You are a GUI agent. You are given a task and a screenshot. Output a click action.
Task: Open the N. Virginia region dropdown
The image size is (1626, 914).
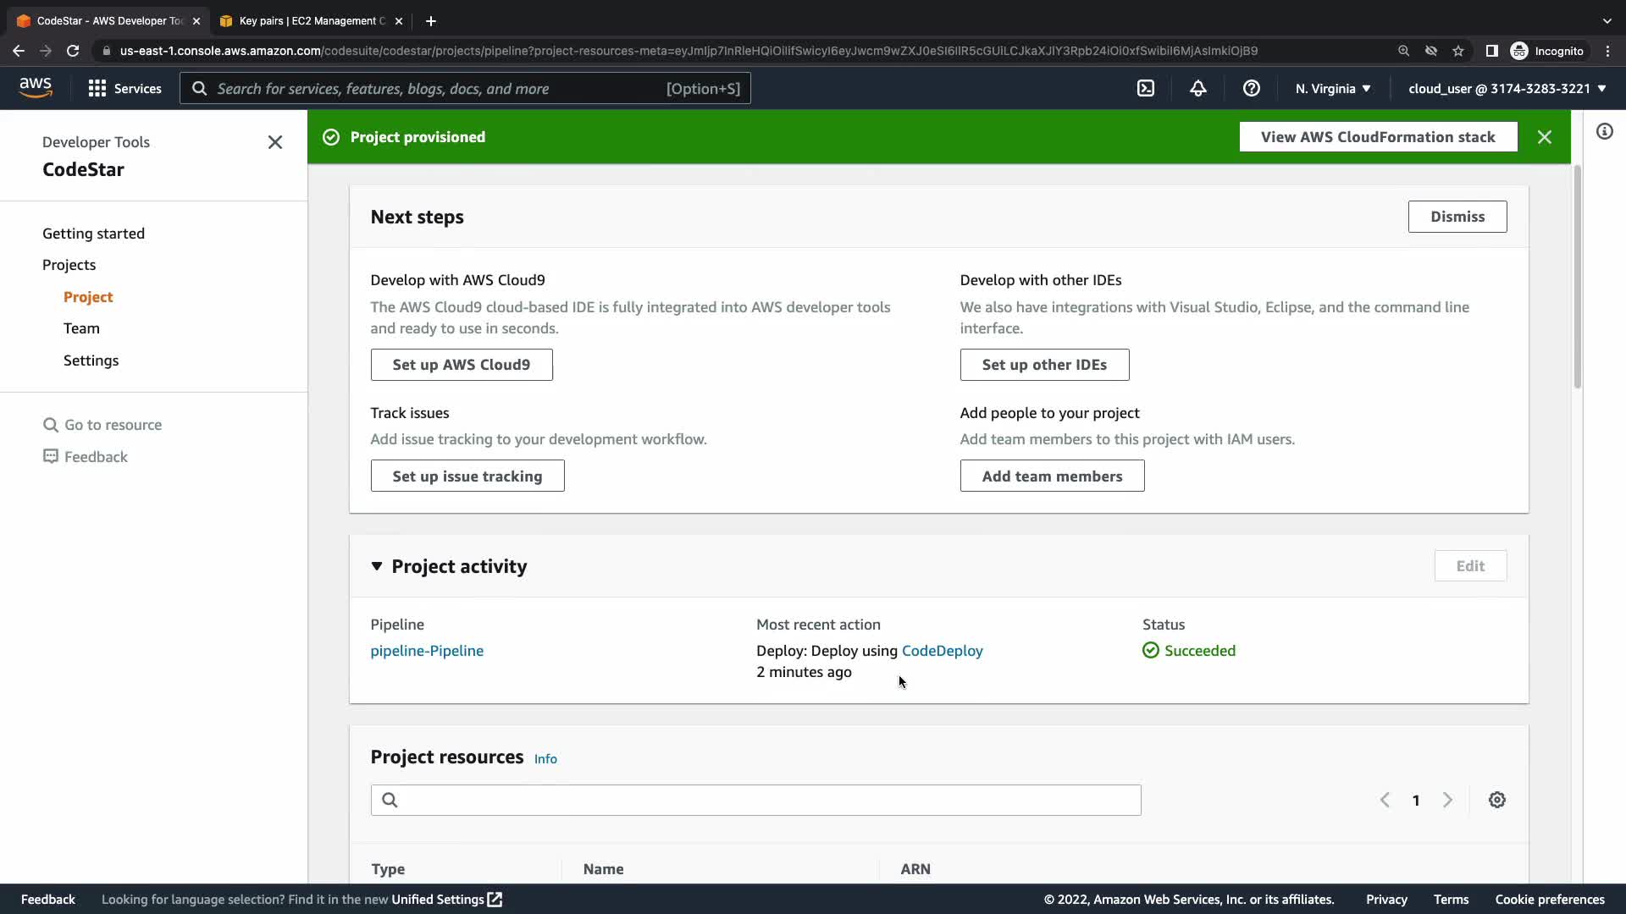pos(1332,88)
